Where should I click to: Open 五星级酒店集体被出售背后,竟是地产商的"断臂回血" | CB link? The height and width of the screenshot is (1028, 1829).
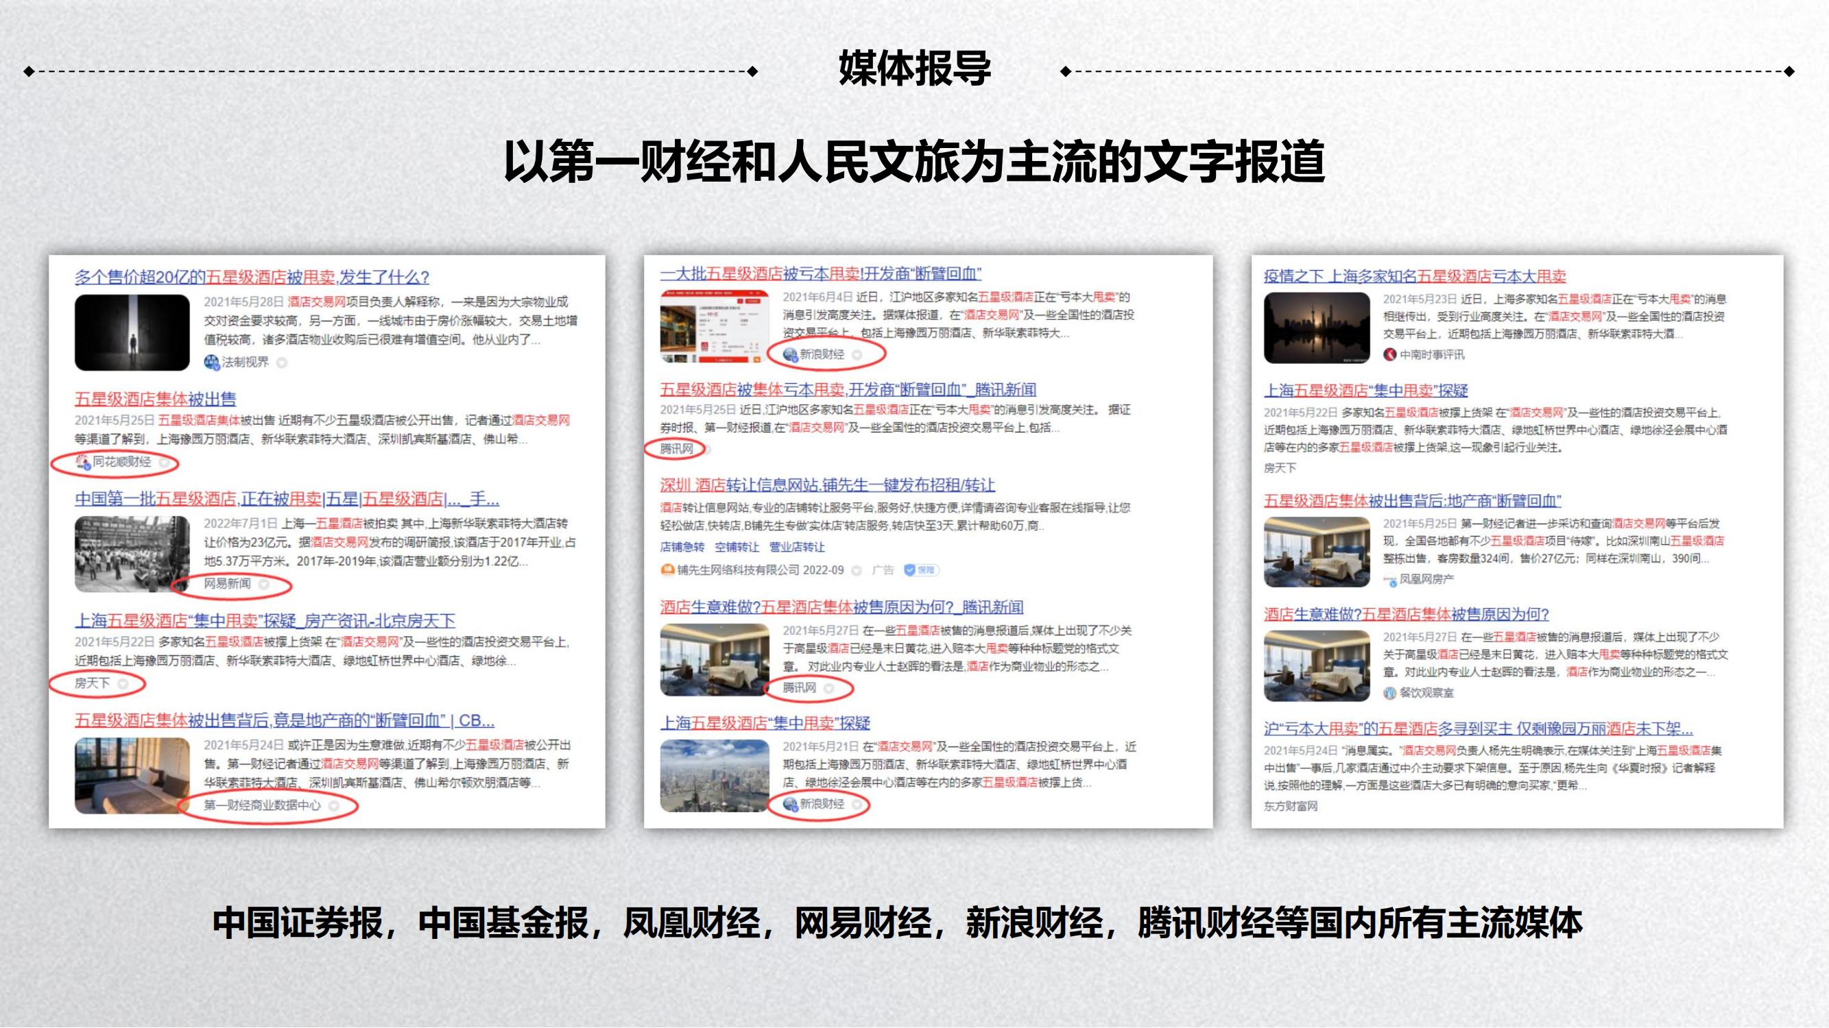click(x=285, y=720)
